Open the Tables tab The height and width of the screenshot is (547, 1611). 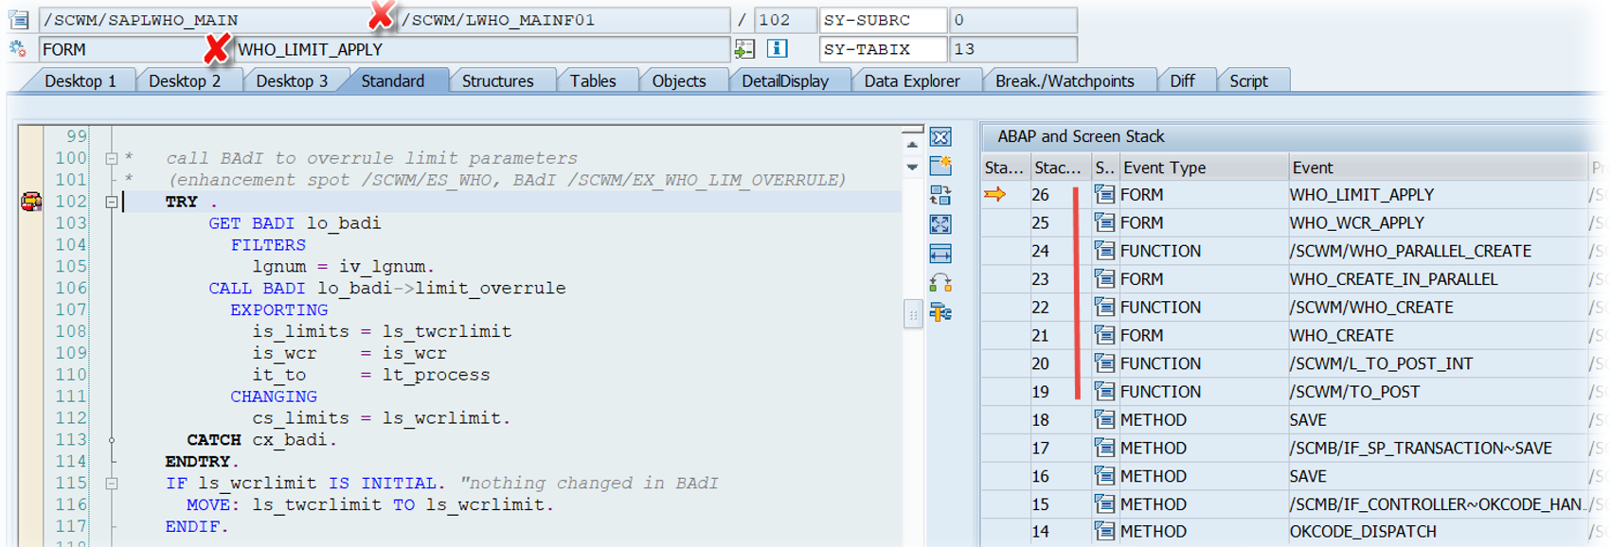pos(593,80)
